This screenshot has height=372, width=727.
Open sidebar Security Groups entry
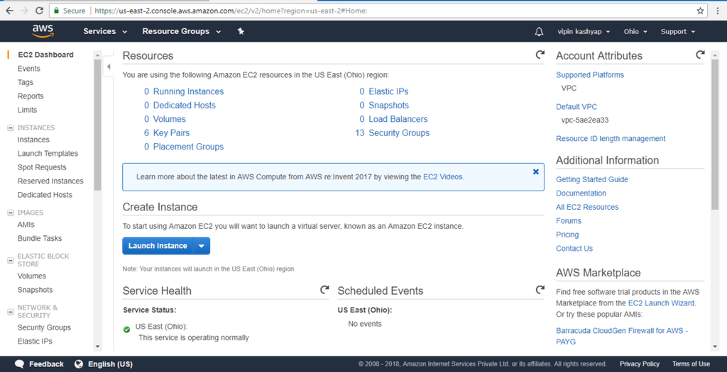tap(44, 327)
